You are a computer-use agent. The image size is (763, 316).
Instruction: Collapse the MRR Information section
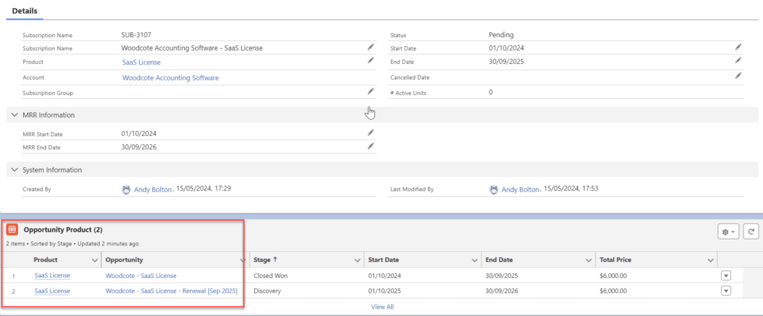click(15, 115)
